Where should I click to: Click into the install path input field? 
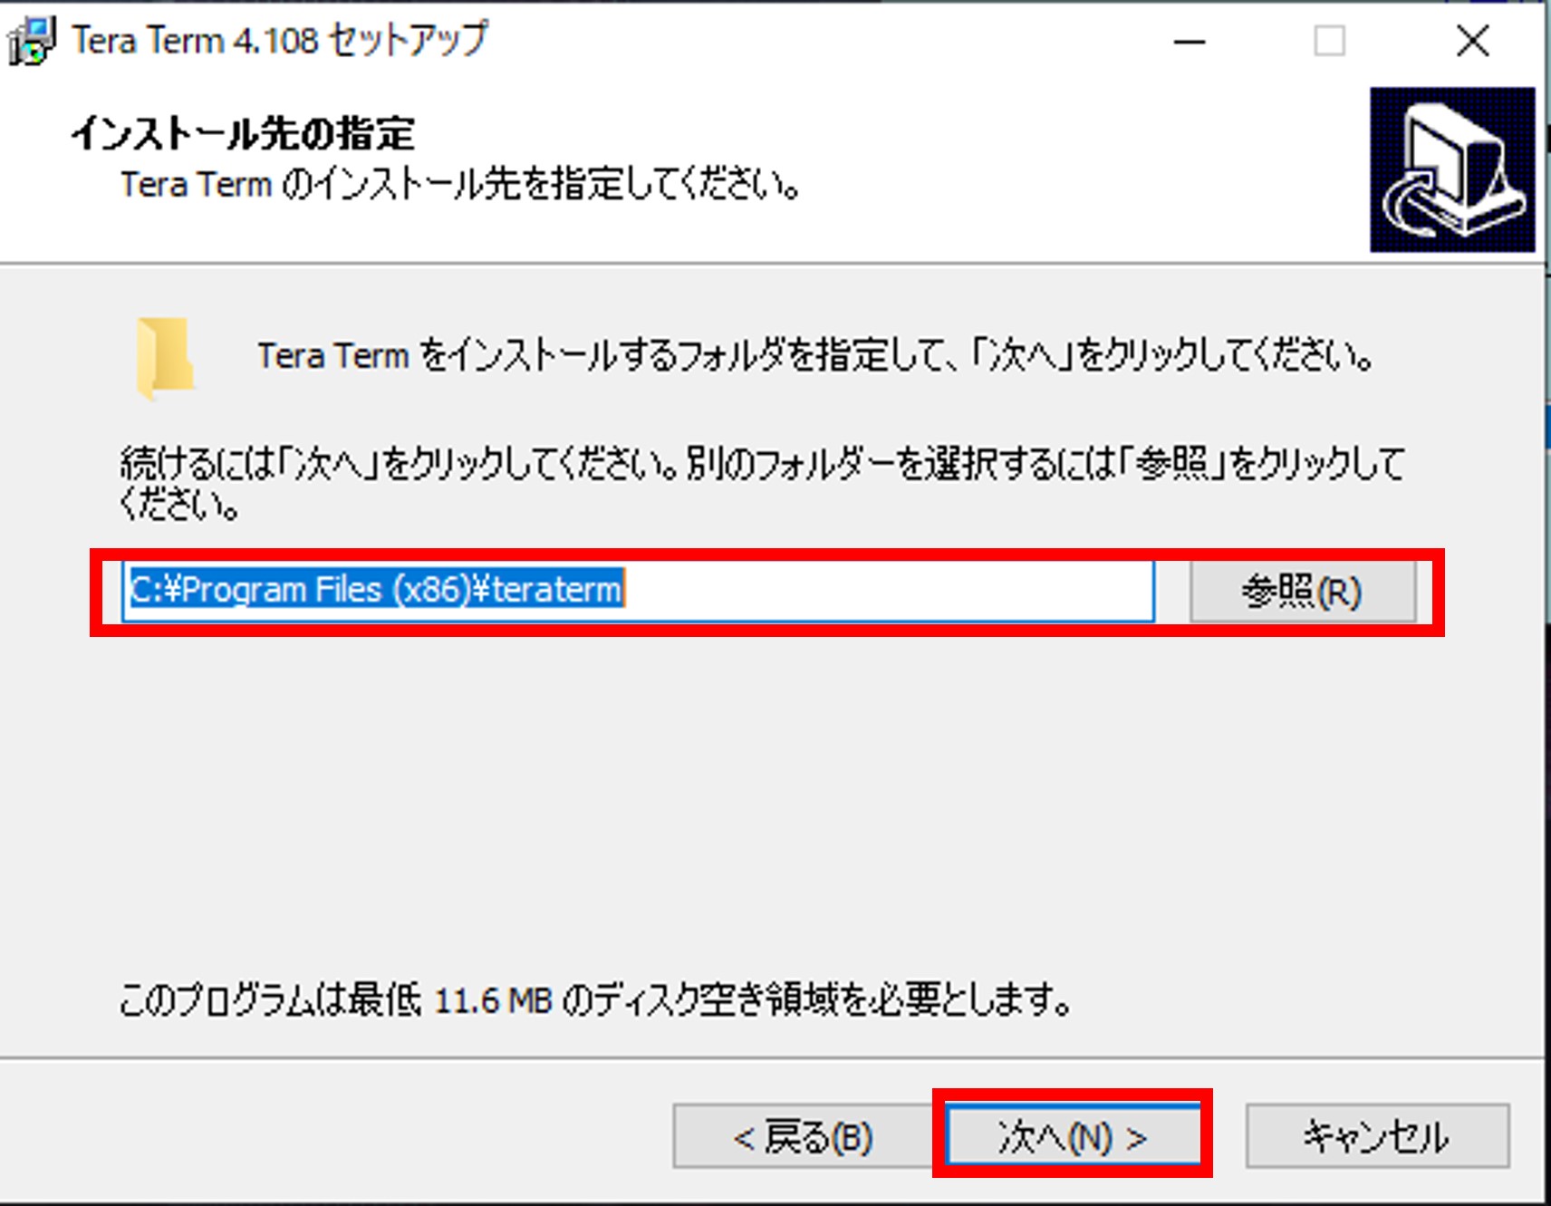click(x=638, y=591)
